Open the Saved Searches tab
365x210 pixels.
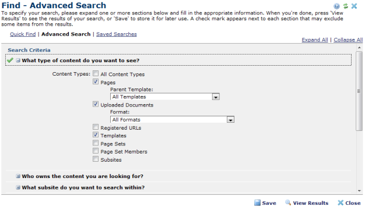[x=117, y=34]
